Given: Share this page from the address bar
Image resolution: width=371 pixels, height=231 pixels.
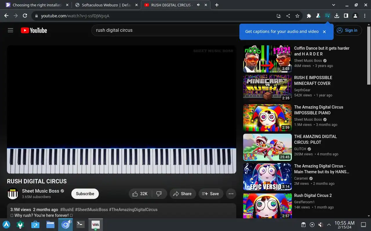Looking at the screenshot, I should click(x=288, y=16).
